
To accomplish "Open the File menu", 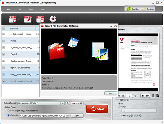I will (9, 9).
